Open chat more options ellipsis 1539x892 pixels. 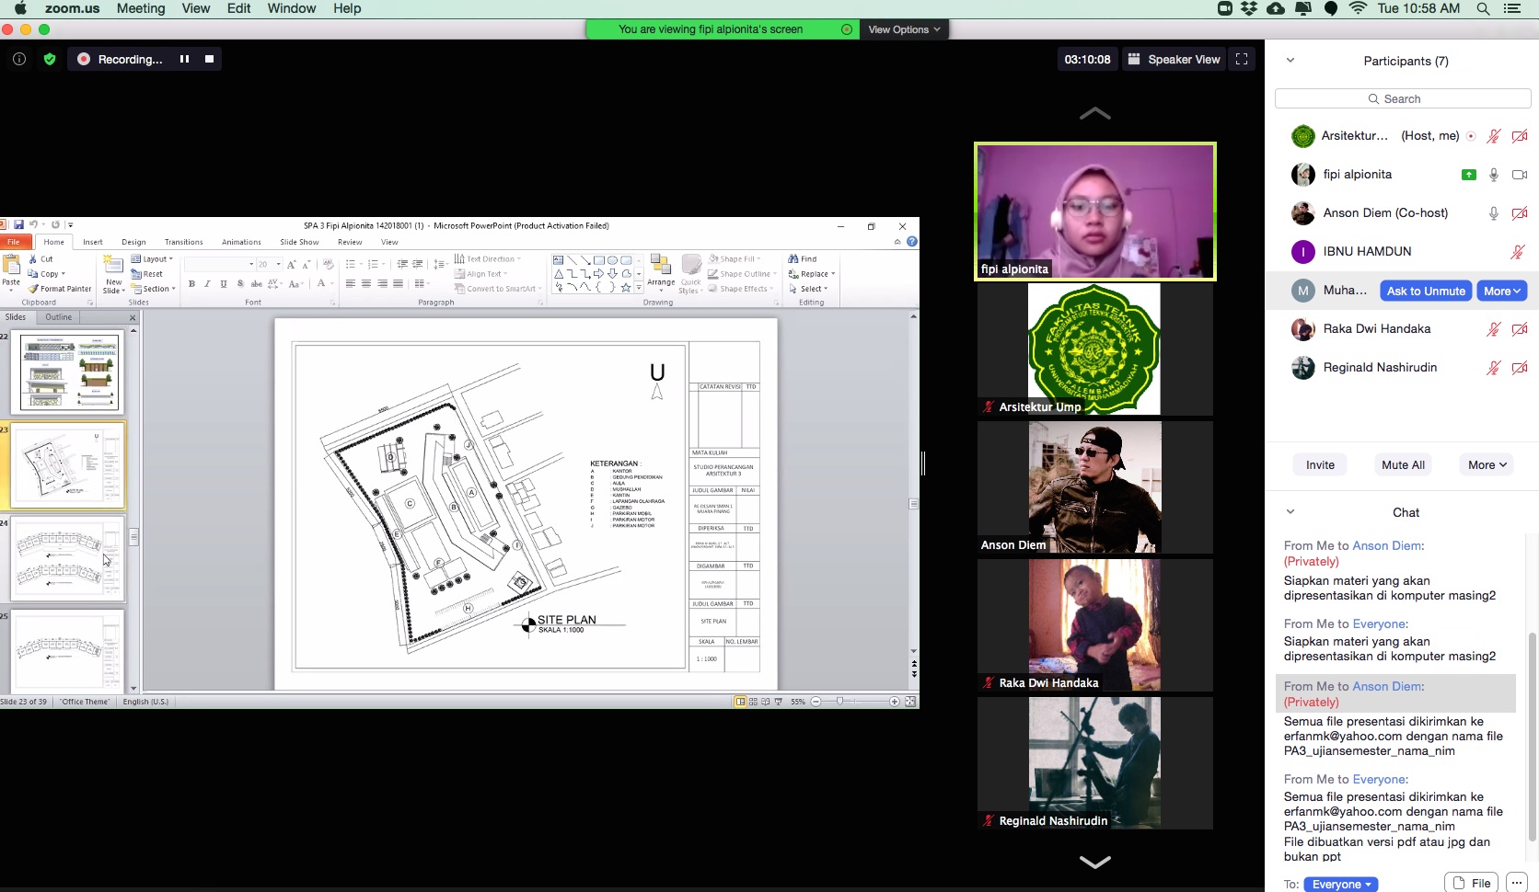1517,883
